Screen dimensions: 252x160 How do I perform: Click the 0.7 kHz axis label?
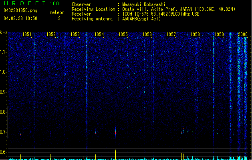(3, 132)
